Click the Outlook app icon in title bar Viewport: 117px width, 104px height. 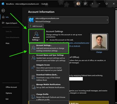(x=3, y=4)
